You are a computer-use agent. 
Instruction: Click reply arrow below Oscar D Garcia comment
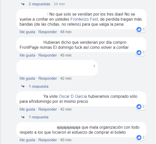(x=23, y=117)
